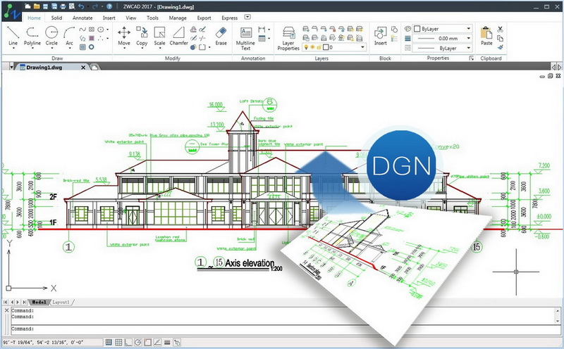Switch to the Annotate ribbon tab
This screenshot has height=349, width=564.
pyautogui.click(x=82, y=18)
